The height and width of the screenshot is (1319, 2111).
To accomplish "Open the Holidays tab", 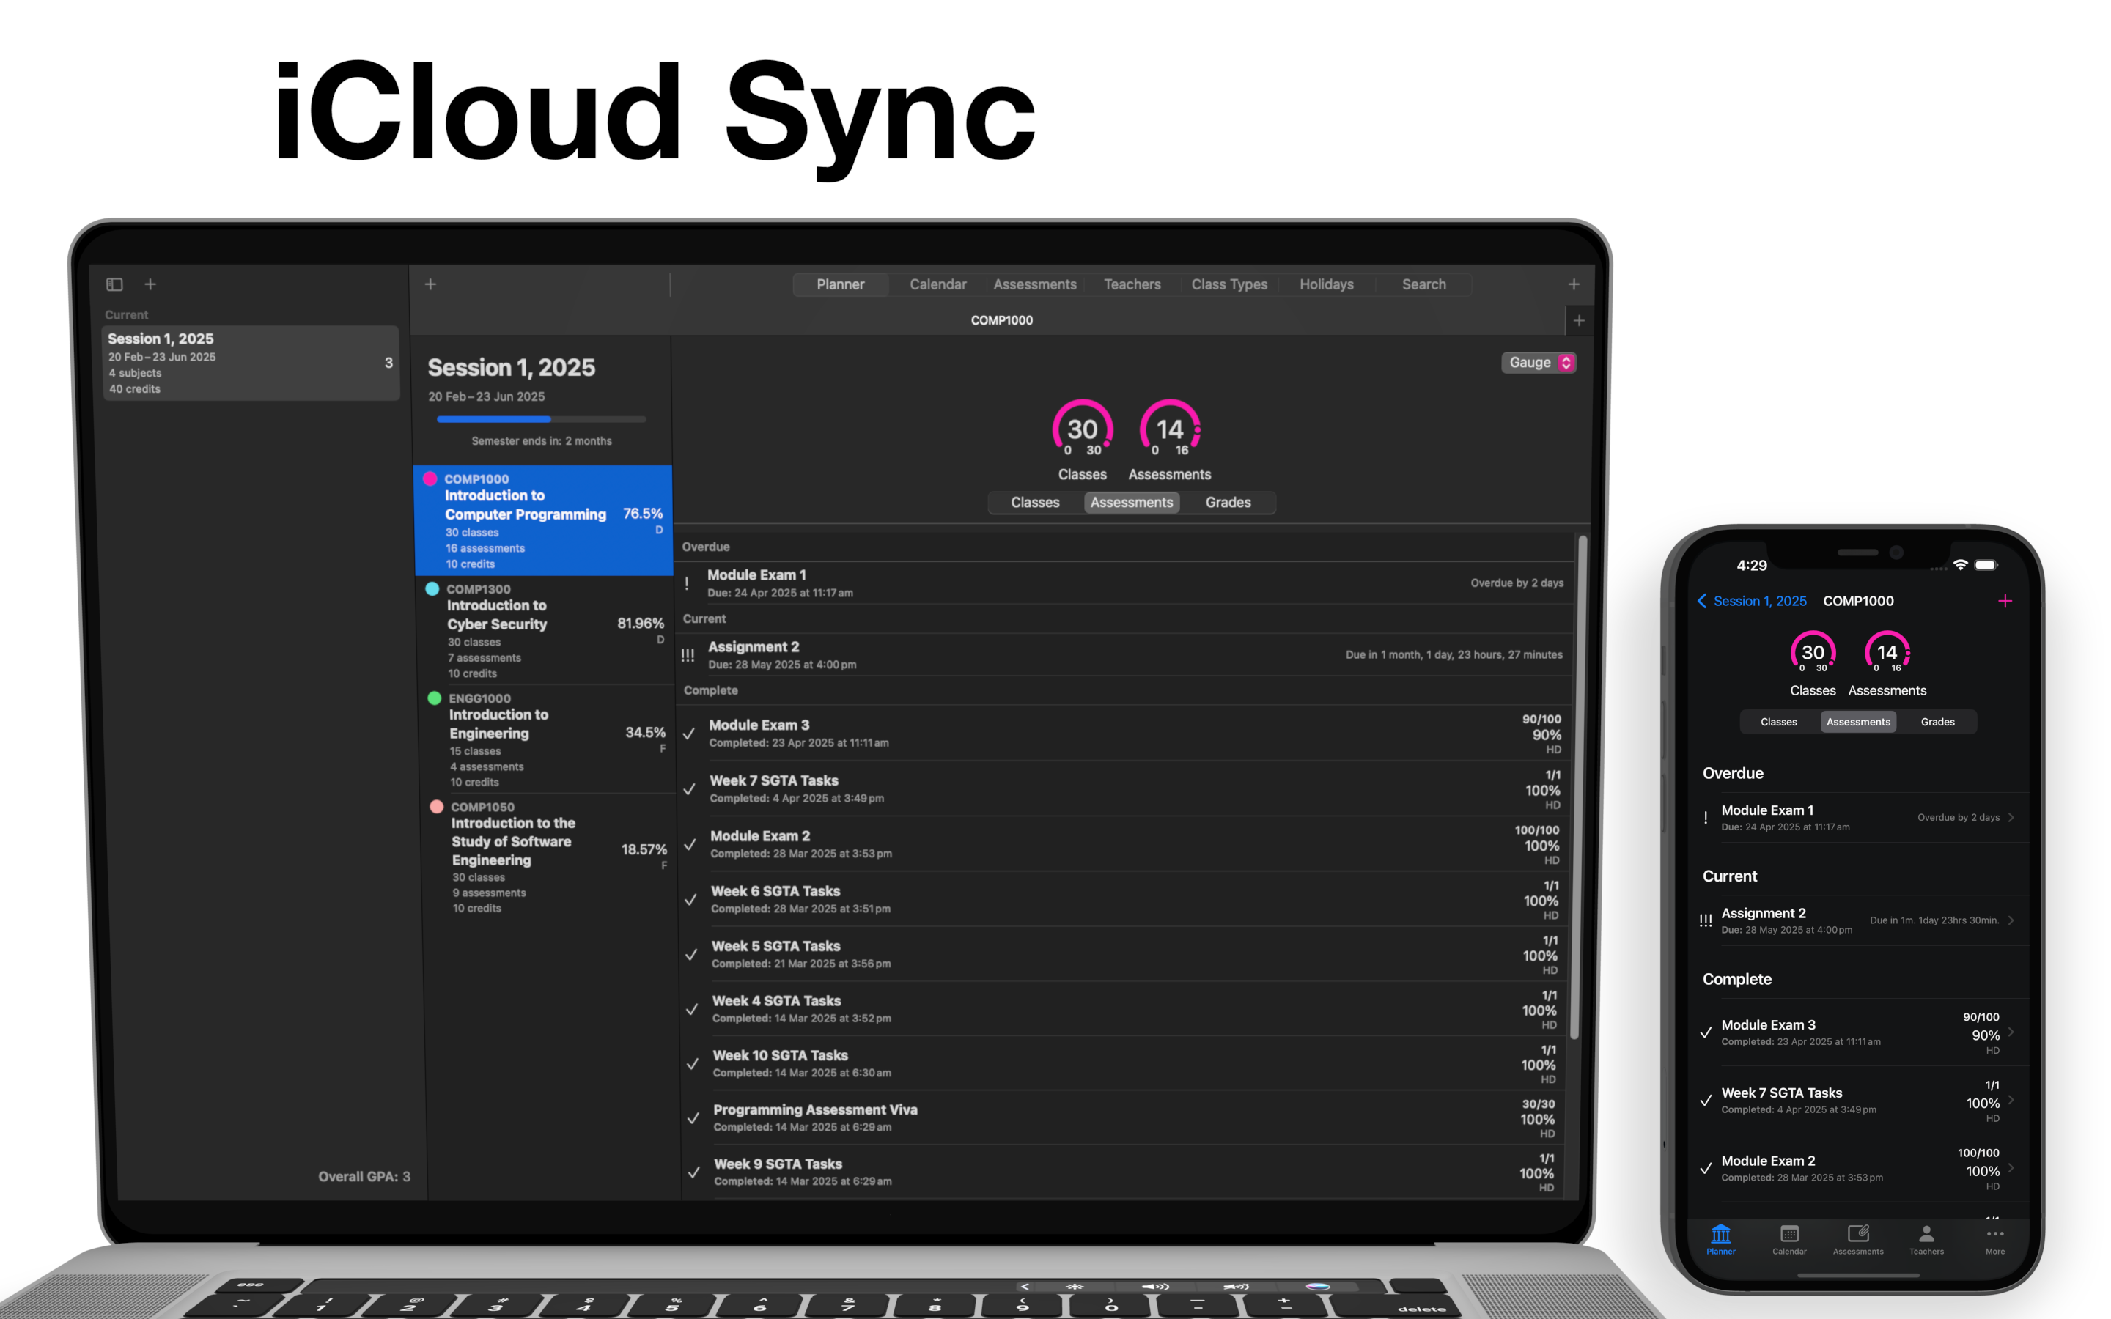I will [x=1326, y=284].
